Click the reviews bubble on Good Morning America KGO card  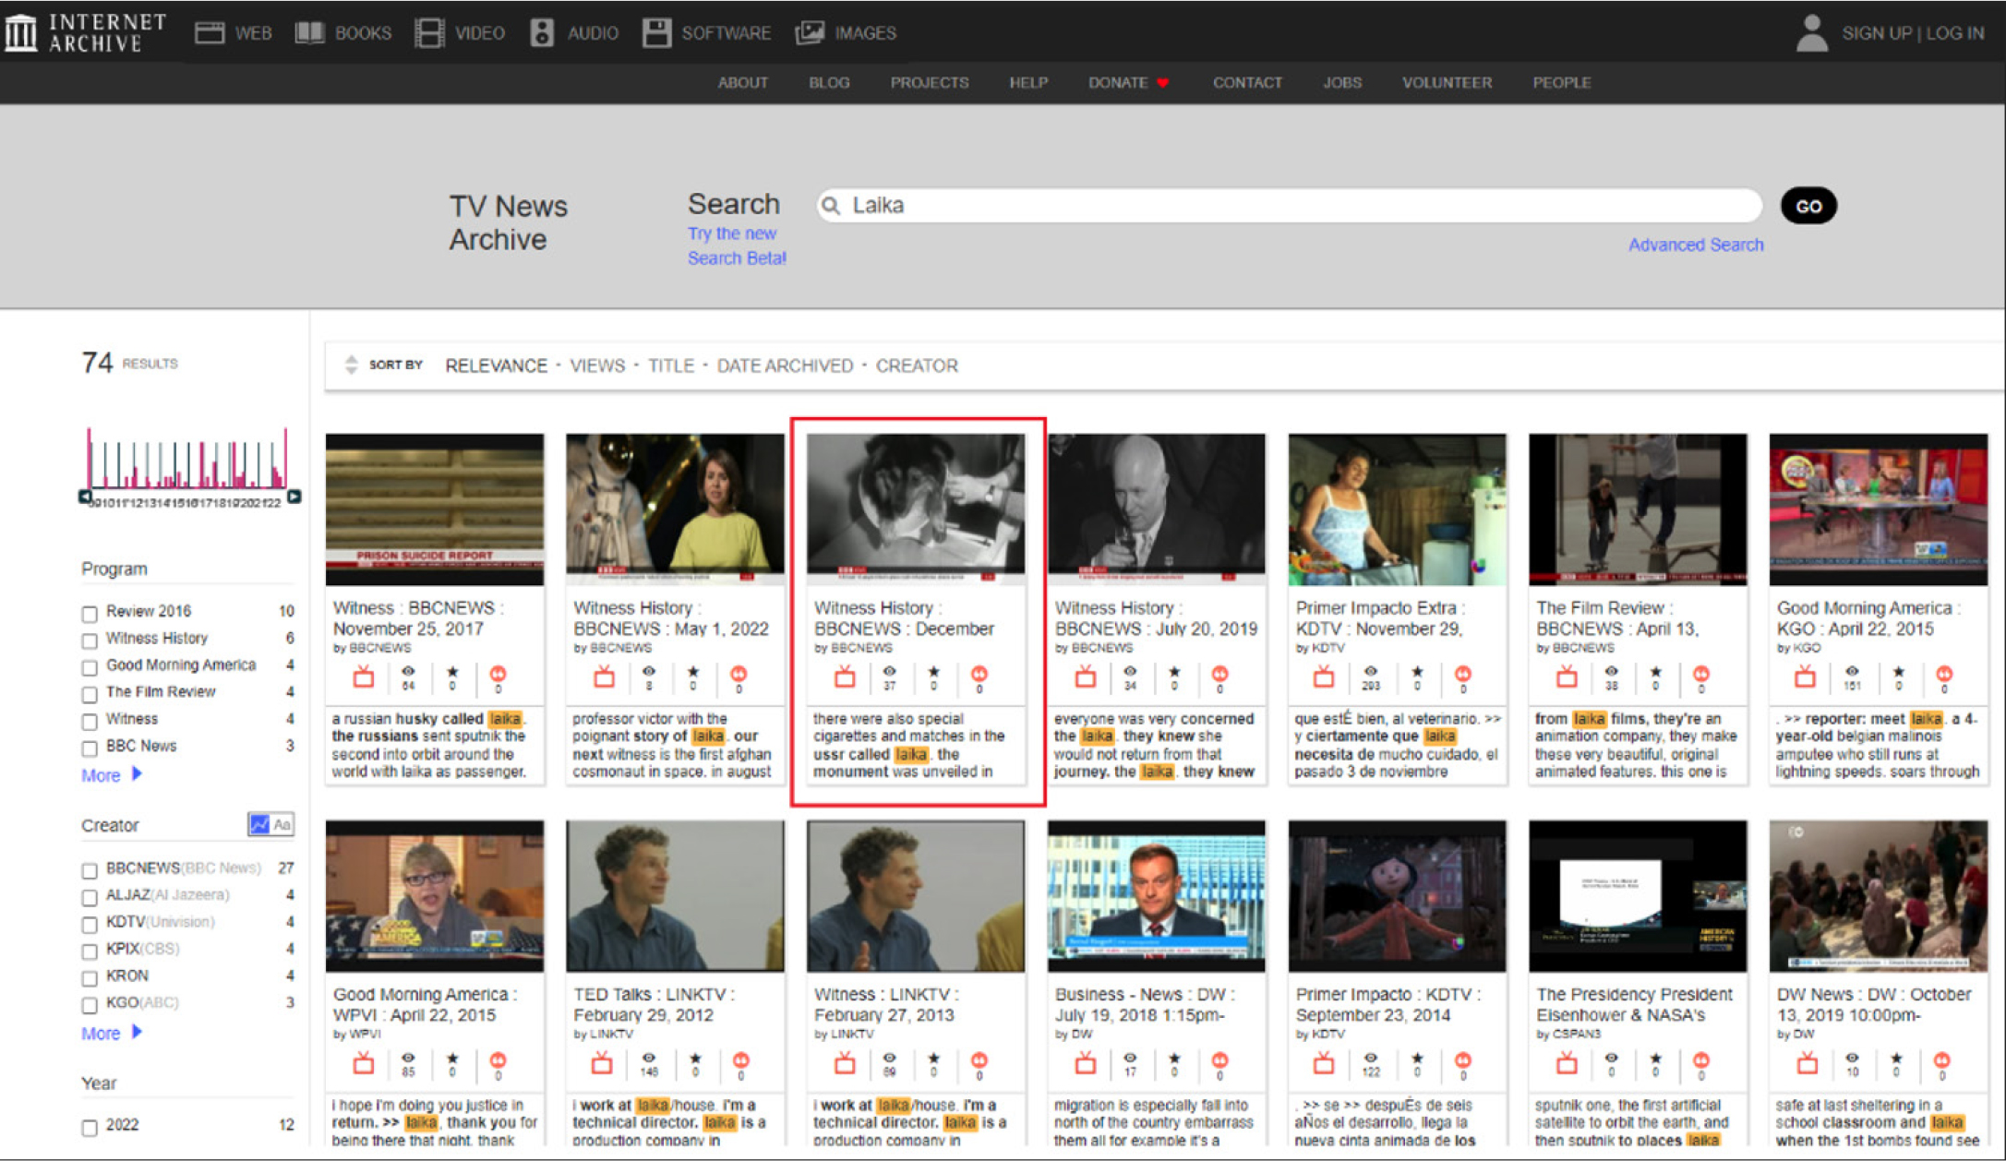(1943, 674)
